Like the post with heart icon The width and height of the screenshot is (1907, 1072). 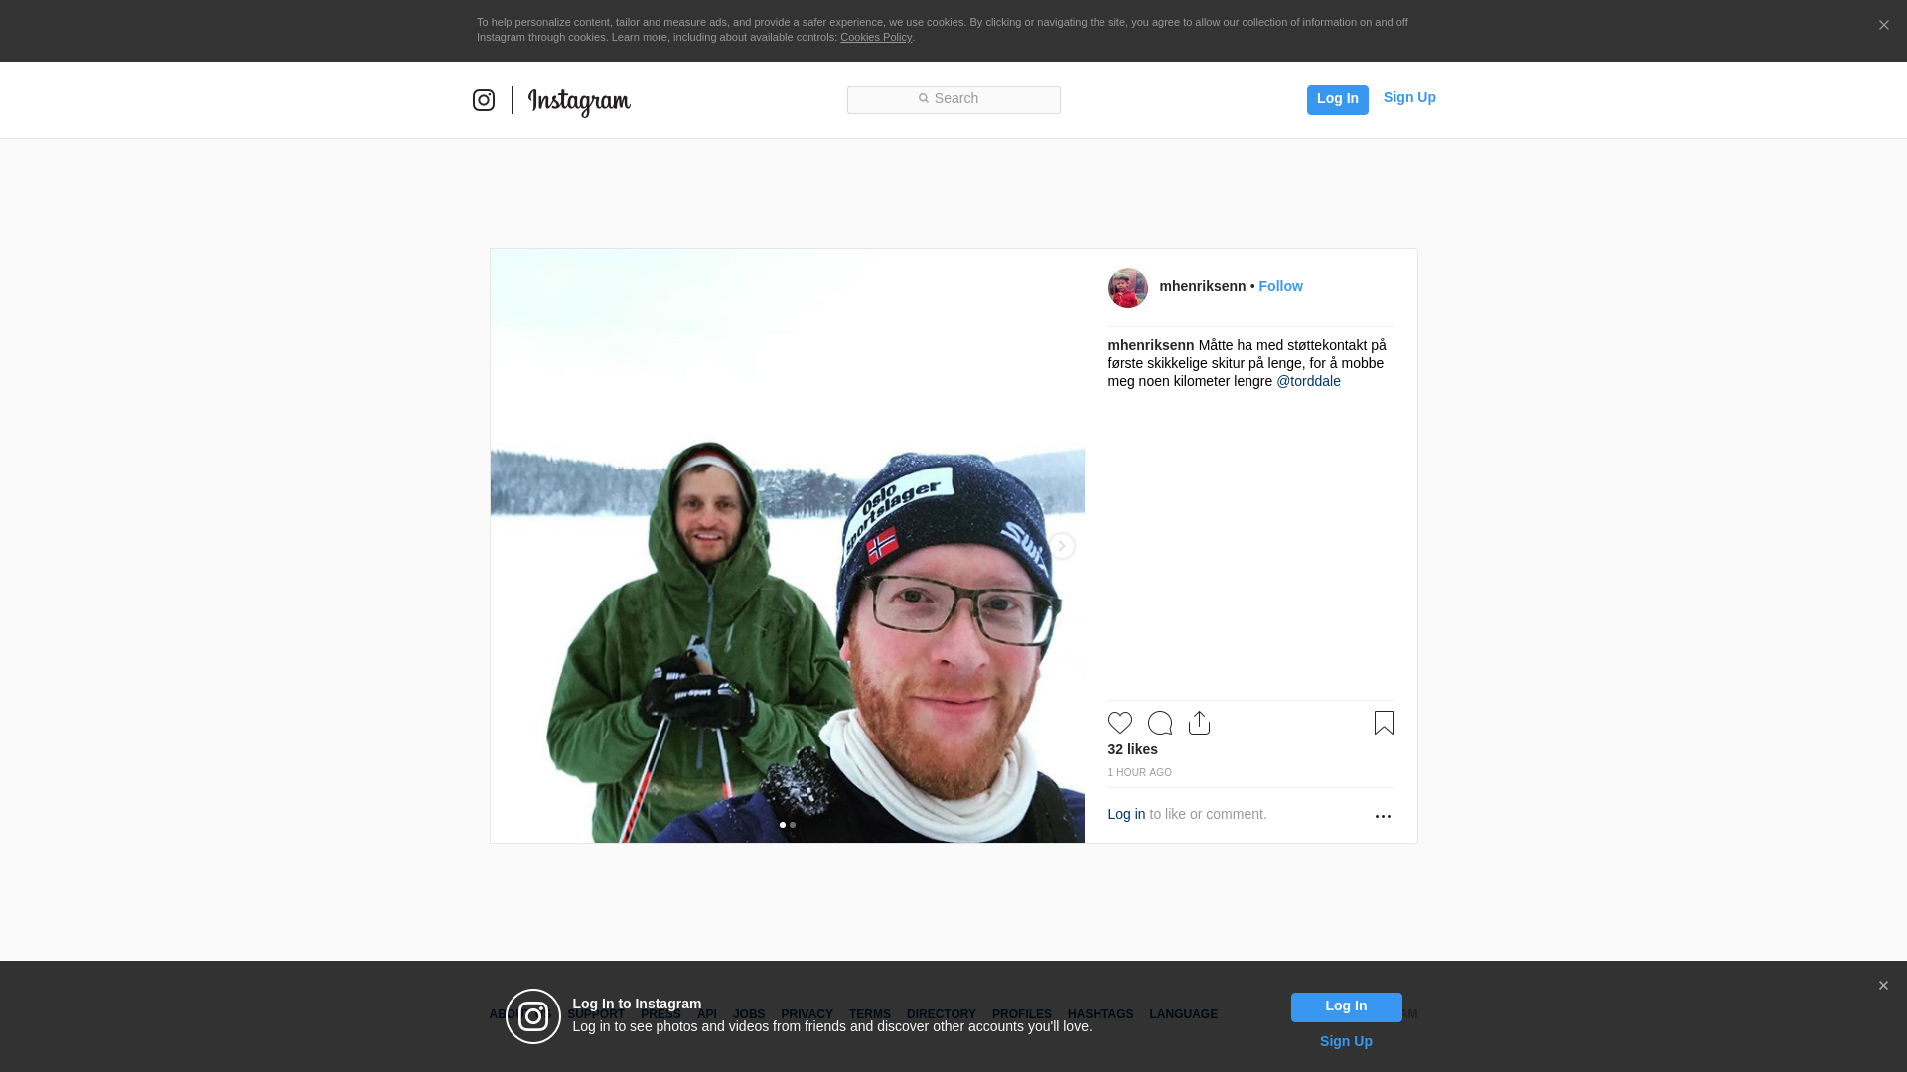click(1119, 723)
